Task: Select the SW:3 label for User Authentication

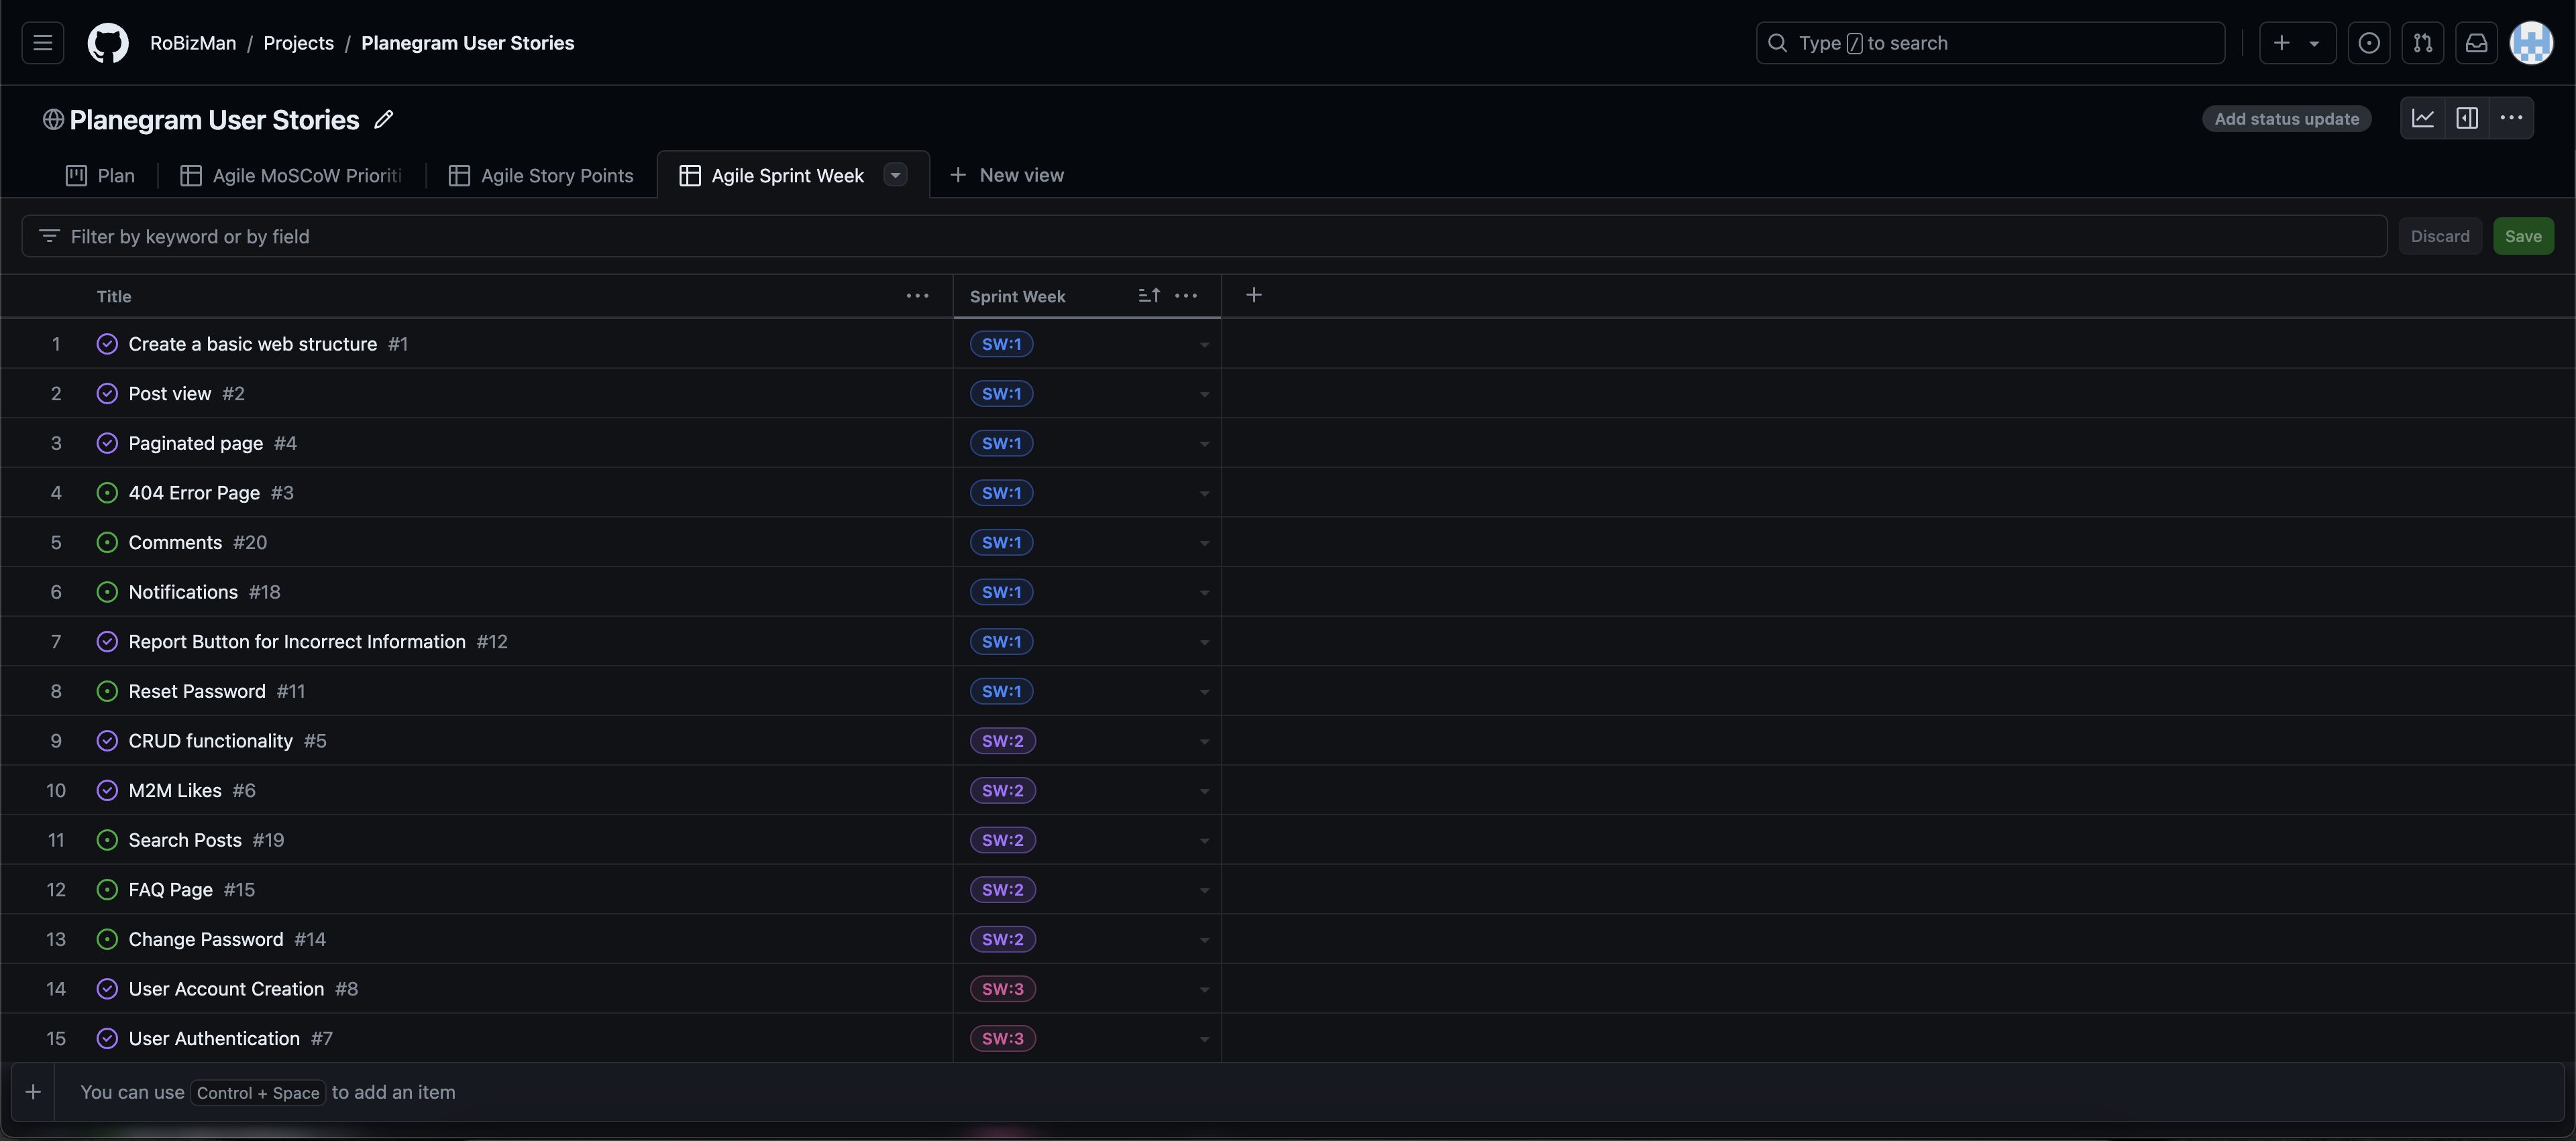Action: click(x=1003, y=1039)
